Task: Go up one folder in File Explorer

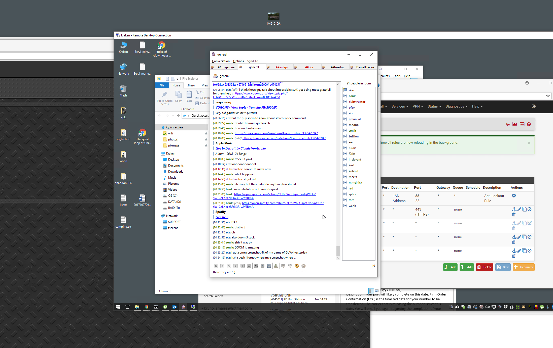Action: coord(178,116)
